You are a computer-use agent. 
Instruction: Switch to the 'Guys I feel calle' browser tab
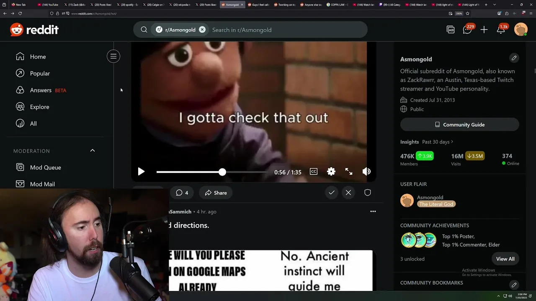[258, 5]
